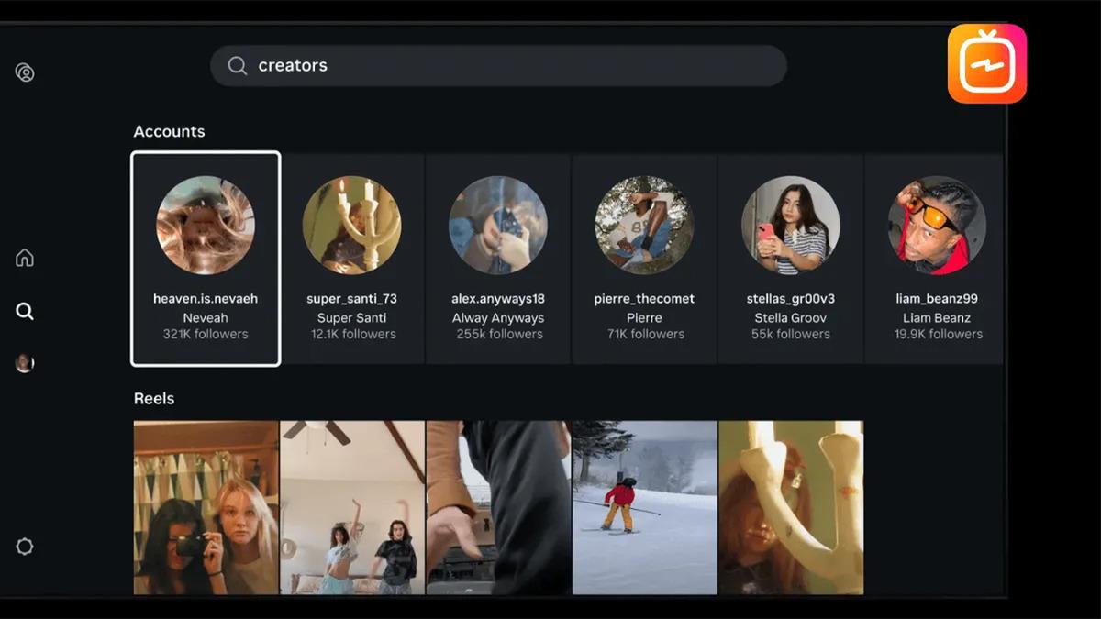The image size is (1101, 619).
Task: Play the girls with camera Reel thumbnail
Action: 205,509
